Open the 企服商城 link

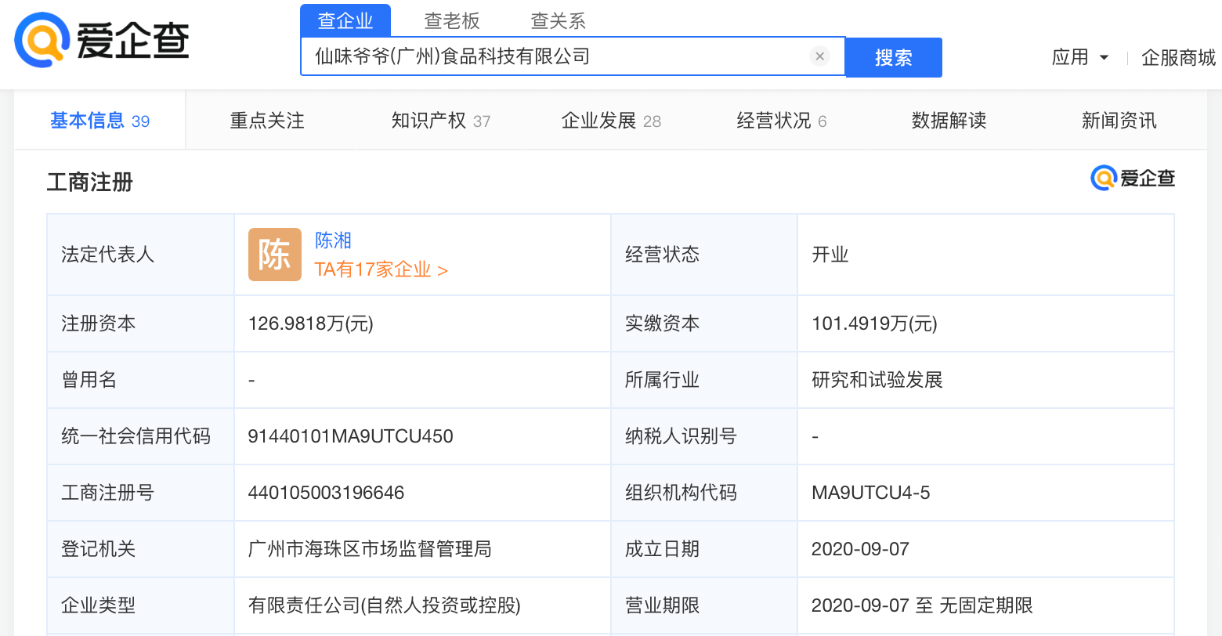(x=1178, y=57)
